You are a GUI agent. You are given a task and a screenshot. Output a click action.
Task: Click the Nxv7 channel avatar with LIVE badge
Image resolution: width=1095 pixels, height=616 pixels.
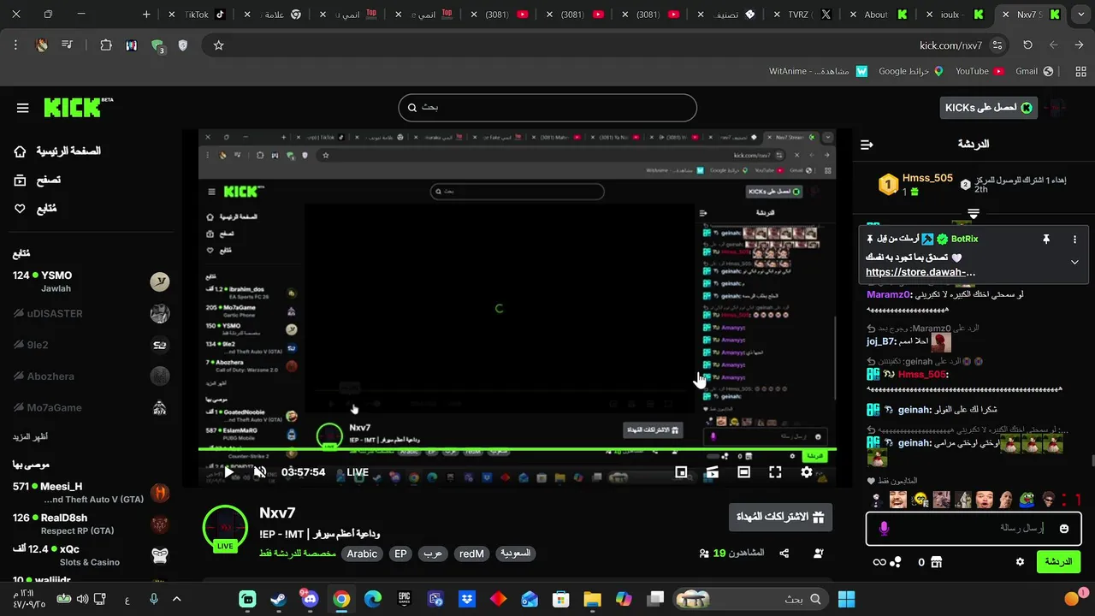[x=225, y=528]
